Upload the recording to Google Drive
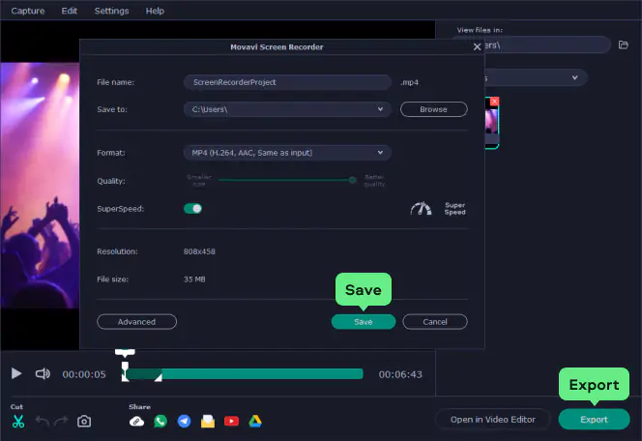 255,422
